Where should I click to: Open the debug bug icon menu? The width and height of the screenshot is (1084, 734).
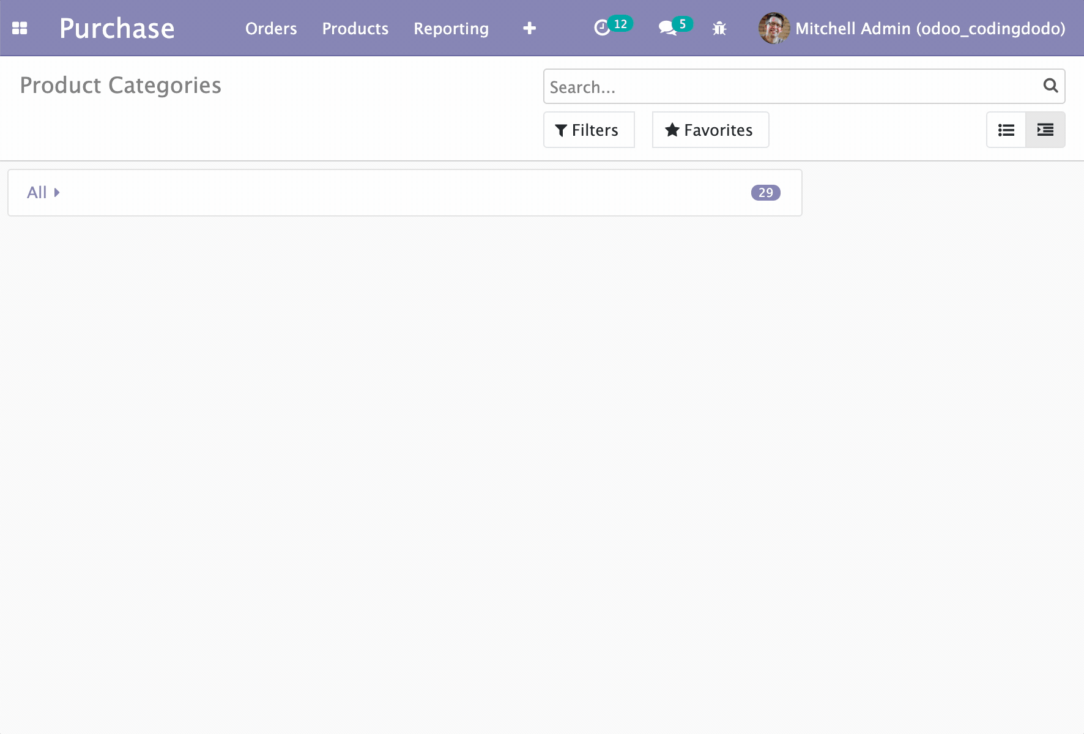719,28
